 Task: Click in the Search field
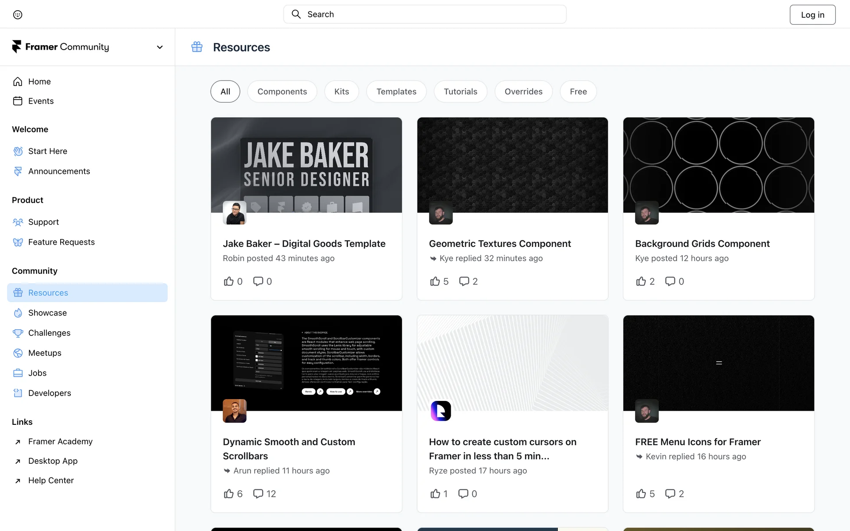pos(425,14)
